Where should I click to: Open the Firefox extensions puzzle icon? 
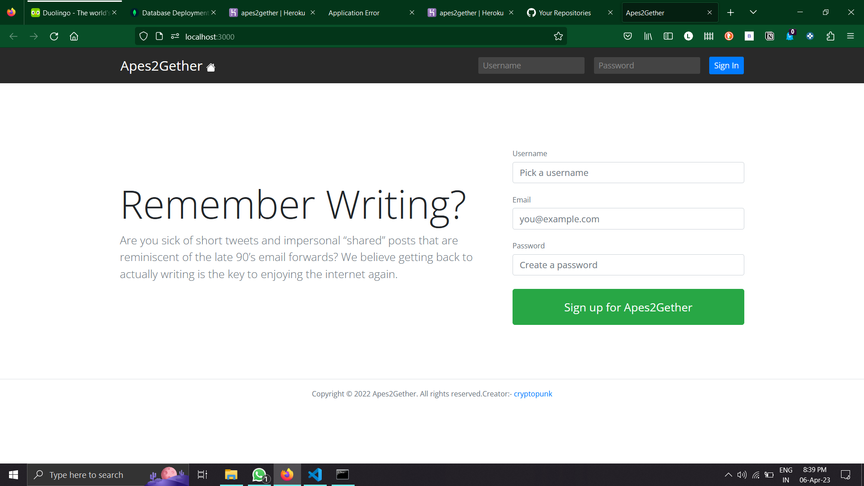[830, 36]
